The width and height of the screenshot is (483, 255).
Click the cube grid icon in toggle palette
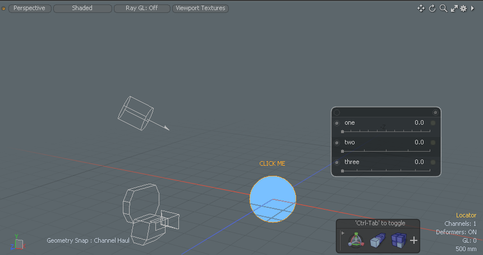(398, 240)
